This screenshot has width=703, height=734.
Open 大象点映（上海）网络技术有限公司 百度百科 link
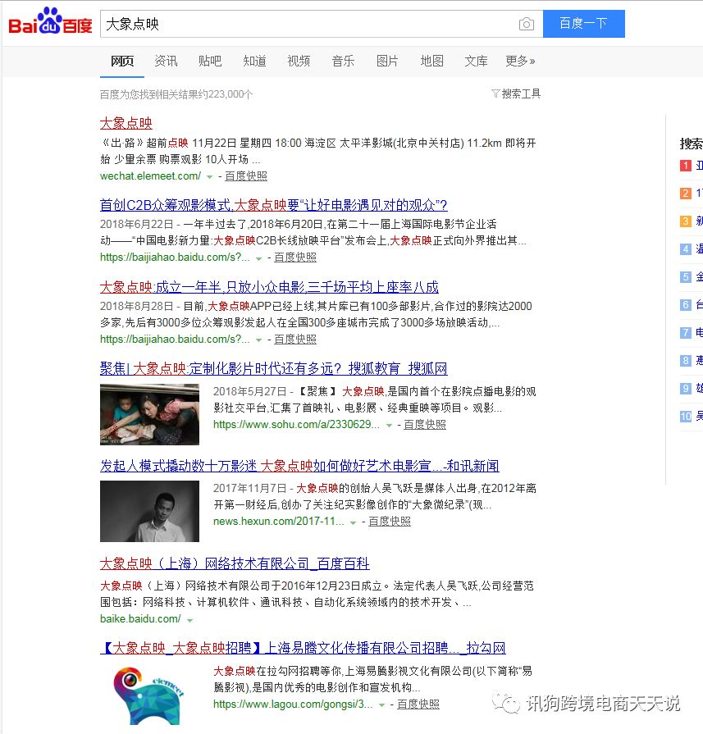coord(235,563)
